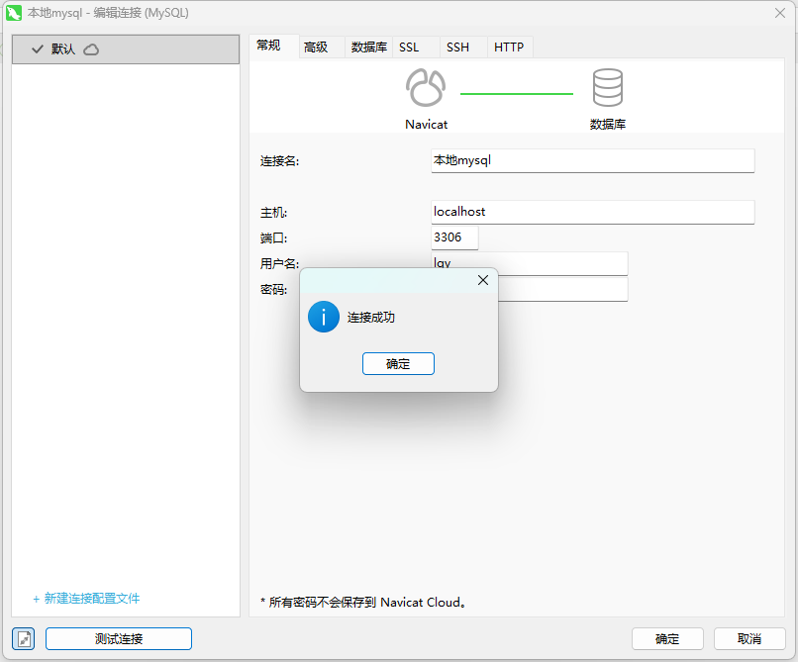Switch to the 常规 tab
Image resolution: width=798 pixels, height=662 pixels.
274,47
